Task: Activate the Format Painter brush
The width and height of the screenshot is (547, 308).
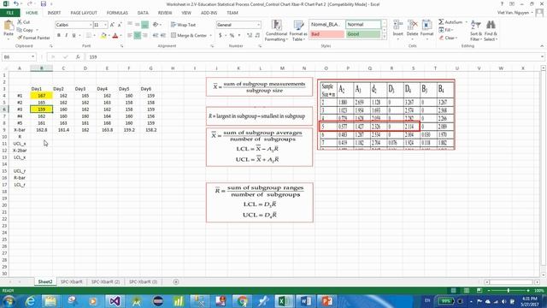Action: pyautogui.click(x=33, y=38)
